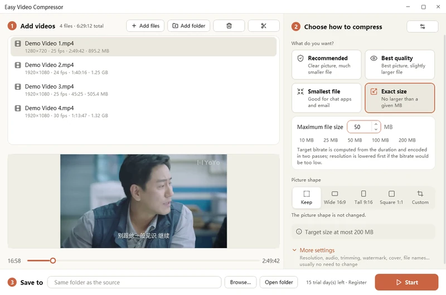Click the scissors trim icon button
This screenshot has height=295, width=446.
point(264,26)
